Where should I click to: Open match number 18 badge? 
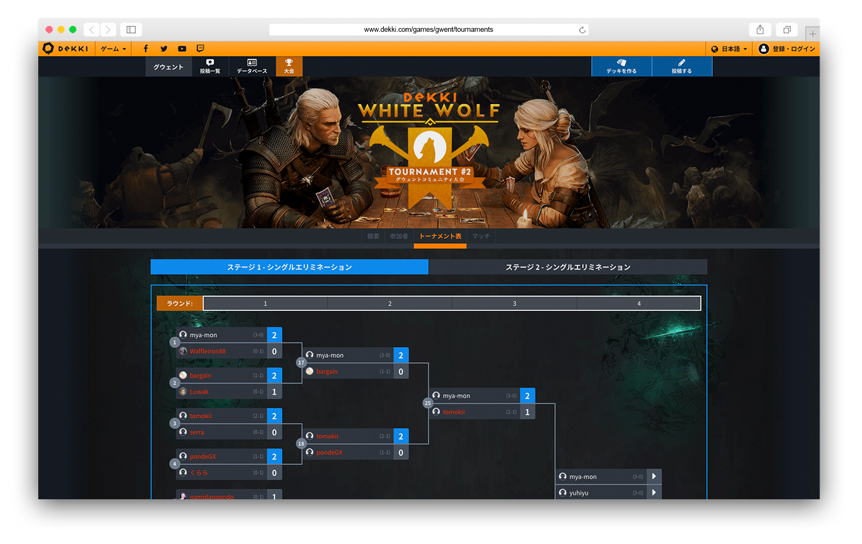click(301, 444)
